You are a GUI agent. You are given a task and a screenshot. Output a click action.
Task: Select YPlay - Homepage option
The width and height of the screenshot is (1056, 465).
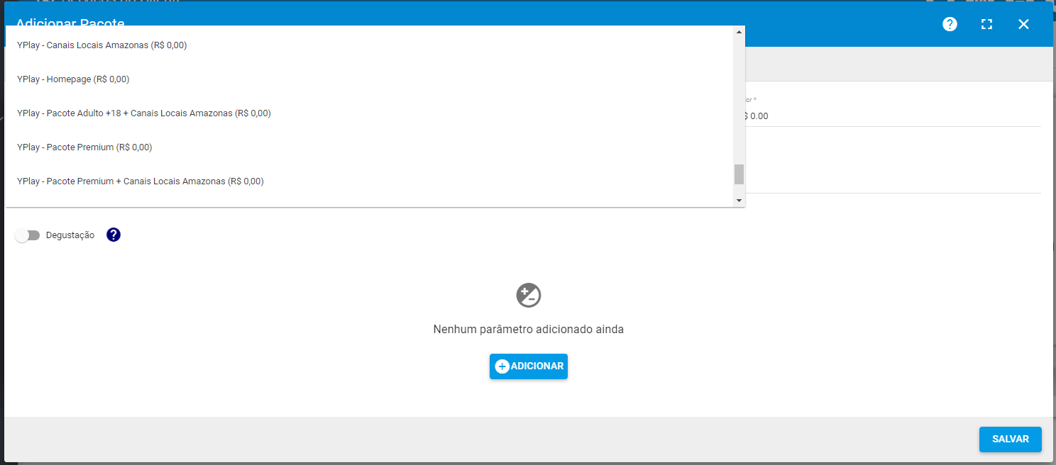[370, 79]
